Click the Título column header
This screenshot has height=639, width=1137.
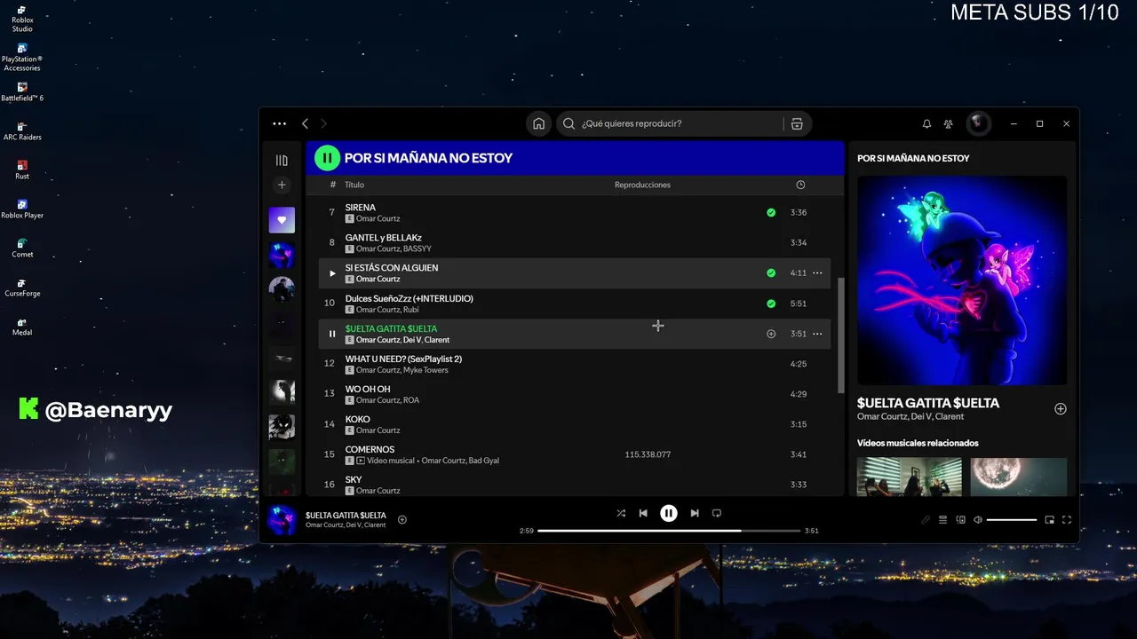(x=354, y=185)
